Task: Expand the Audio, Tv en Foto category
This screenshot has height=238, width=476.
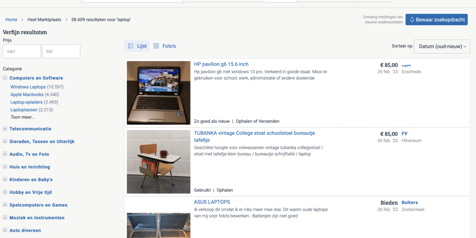Action: [5, 154]
